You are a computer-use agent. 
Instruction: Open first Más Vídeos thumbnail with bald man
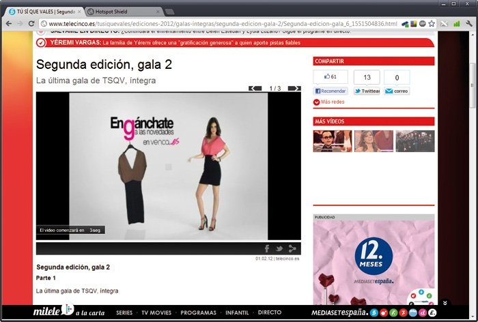click(x=333, y=141)
